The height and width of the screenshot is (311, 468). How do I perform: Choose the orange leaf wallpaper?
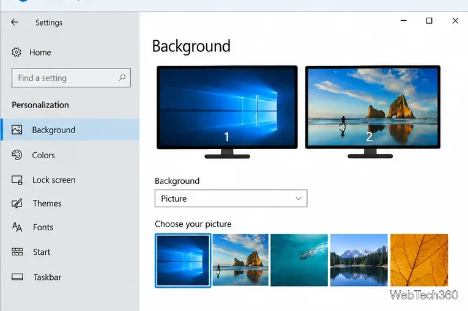tap(419, 260)
